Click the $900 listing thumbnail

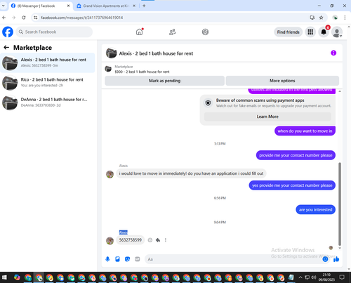point(108,69)
